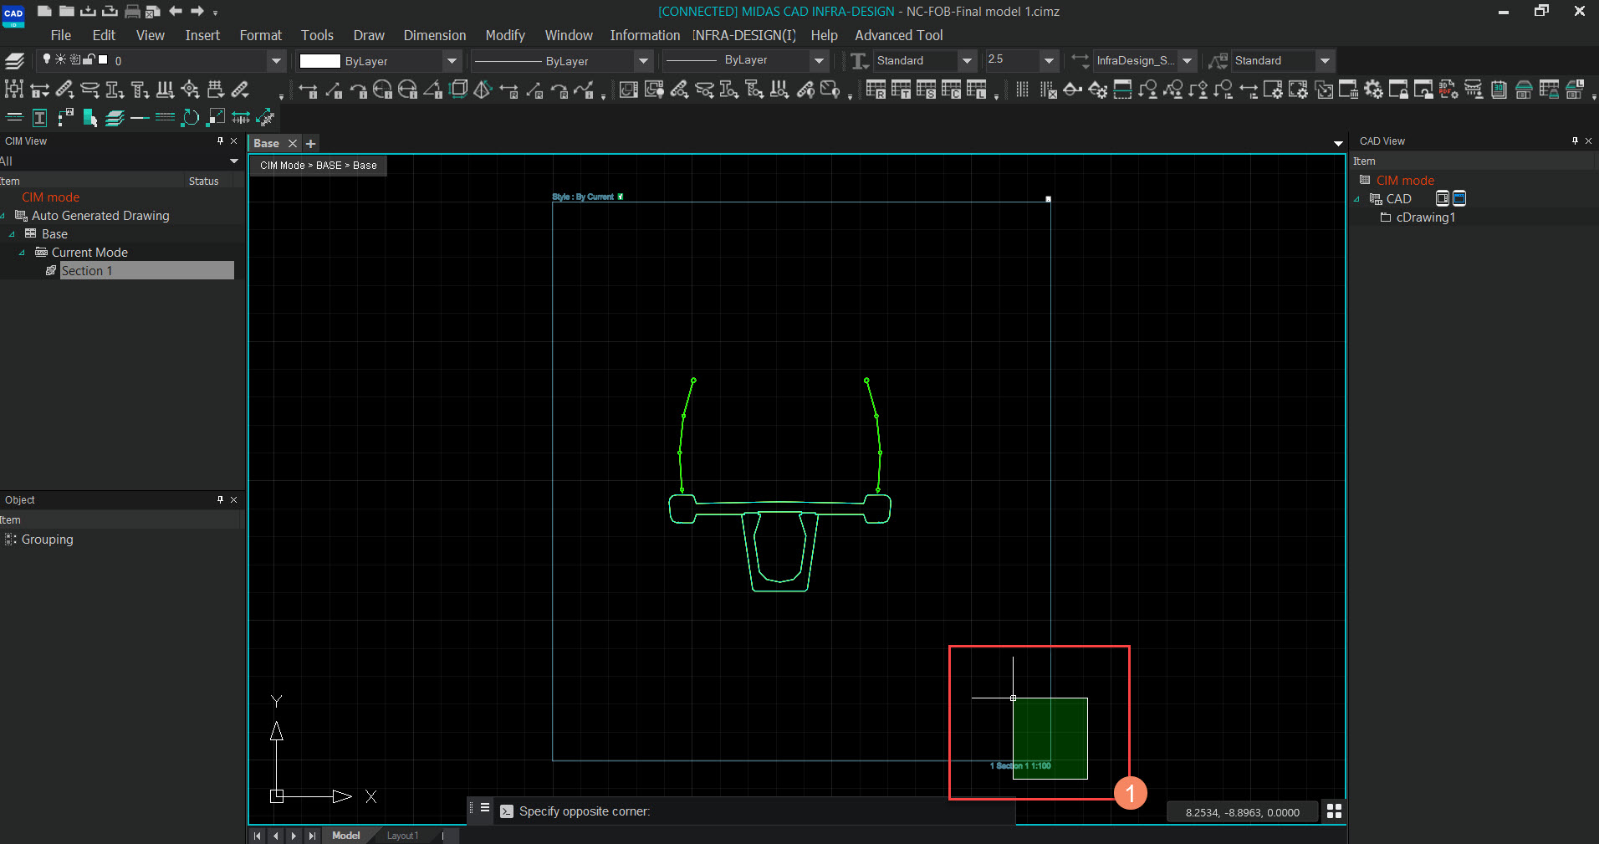Toggle layer 0 lightbulb on/off
The width and height of the screenshot is (1599, 844).
(47, 59)
